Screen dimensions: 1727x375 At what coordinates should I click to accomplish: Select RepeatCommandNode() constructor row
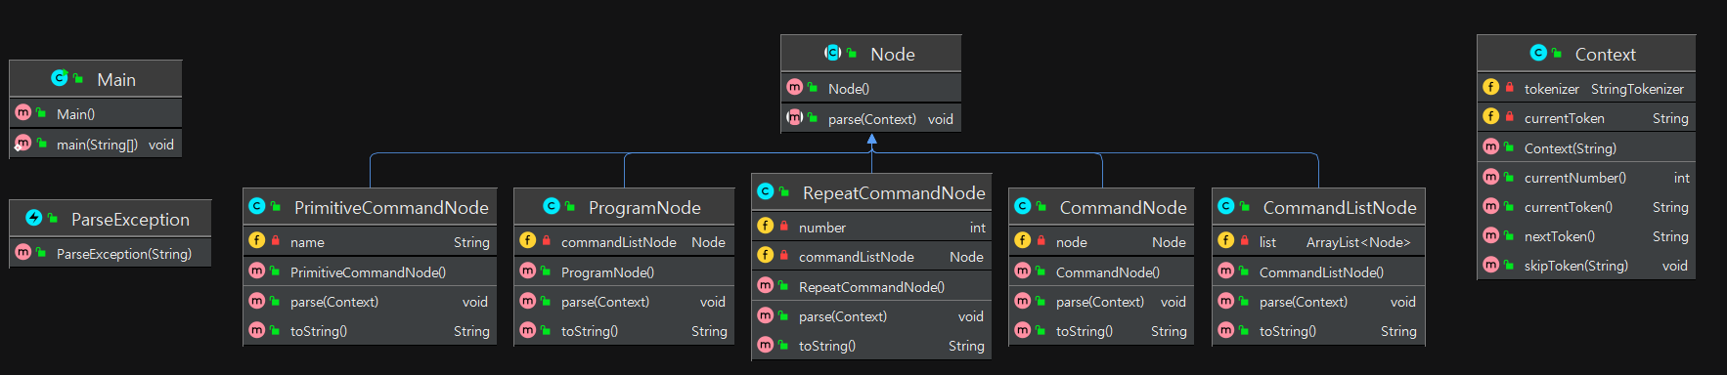pyautogui.click(x=871, y=286)
